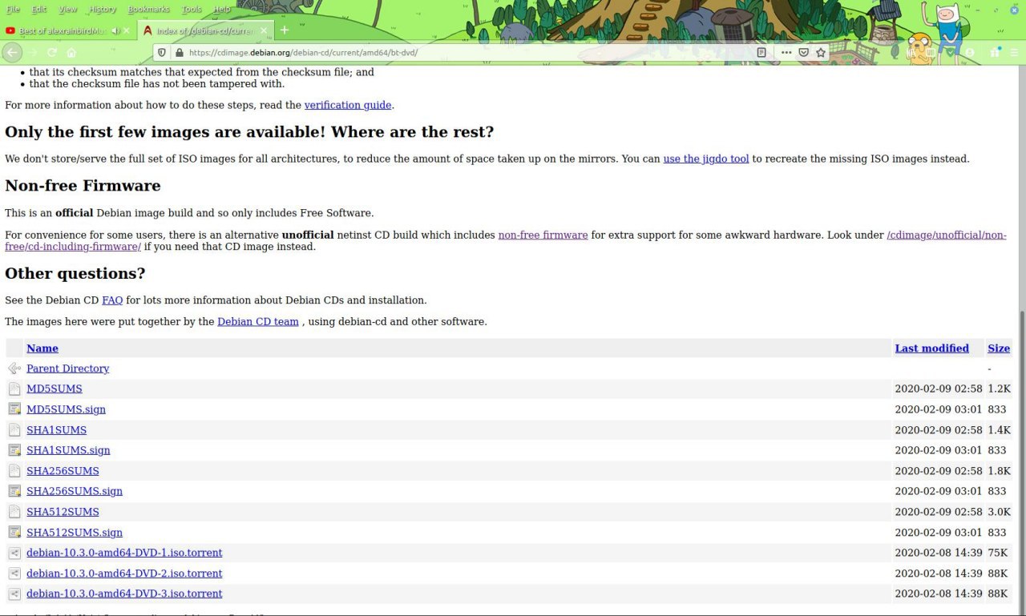Viewport: 1026px width, 616px height.
Task: Click the MD5SUMS file icon
Action: tap(14, 389)
